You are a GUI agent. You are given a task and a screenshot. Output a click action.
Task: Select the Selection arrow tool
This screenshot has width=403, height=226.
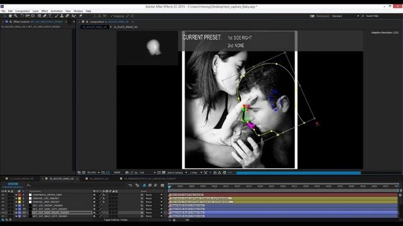[4, 16]
